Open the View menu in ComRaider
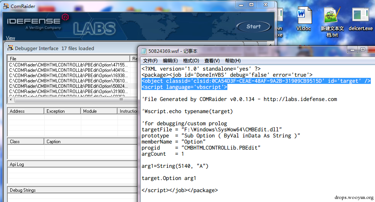Viewport: 375px width, 202px height. click(x=10, y=38)
